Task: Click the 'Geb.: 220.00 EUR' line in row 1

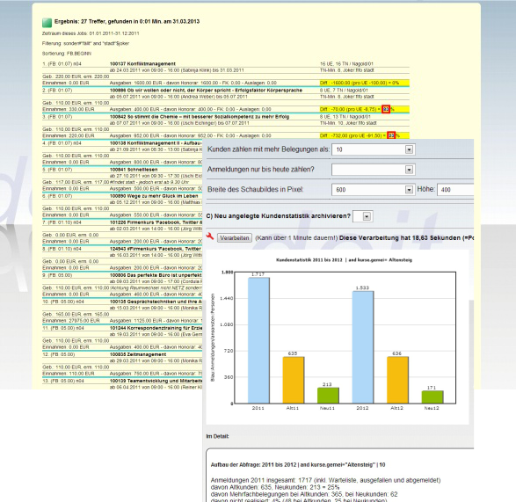Action: [76, 76]
